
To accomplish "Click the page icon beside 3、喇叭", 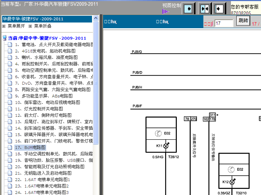I will [10, 57].
